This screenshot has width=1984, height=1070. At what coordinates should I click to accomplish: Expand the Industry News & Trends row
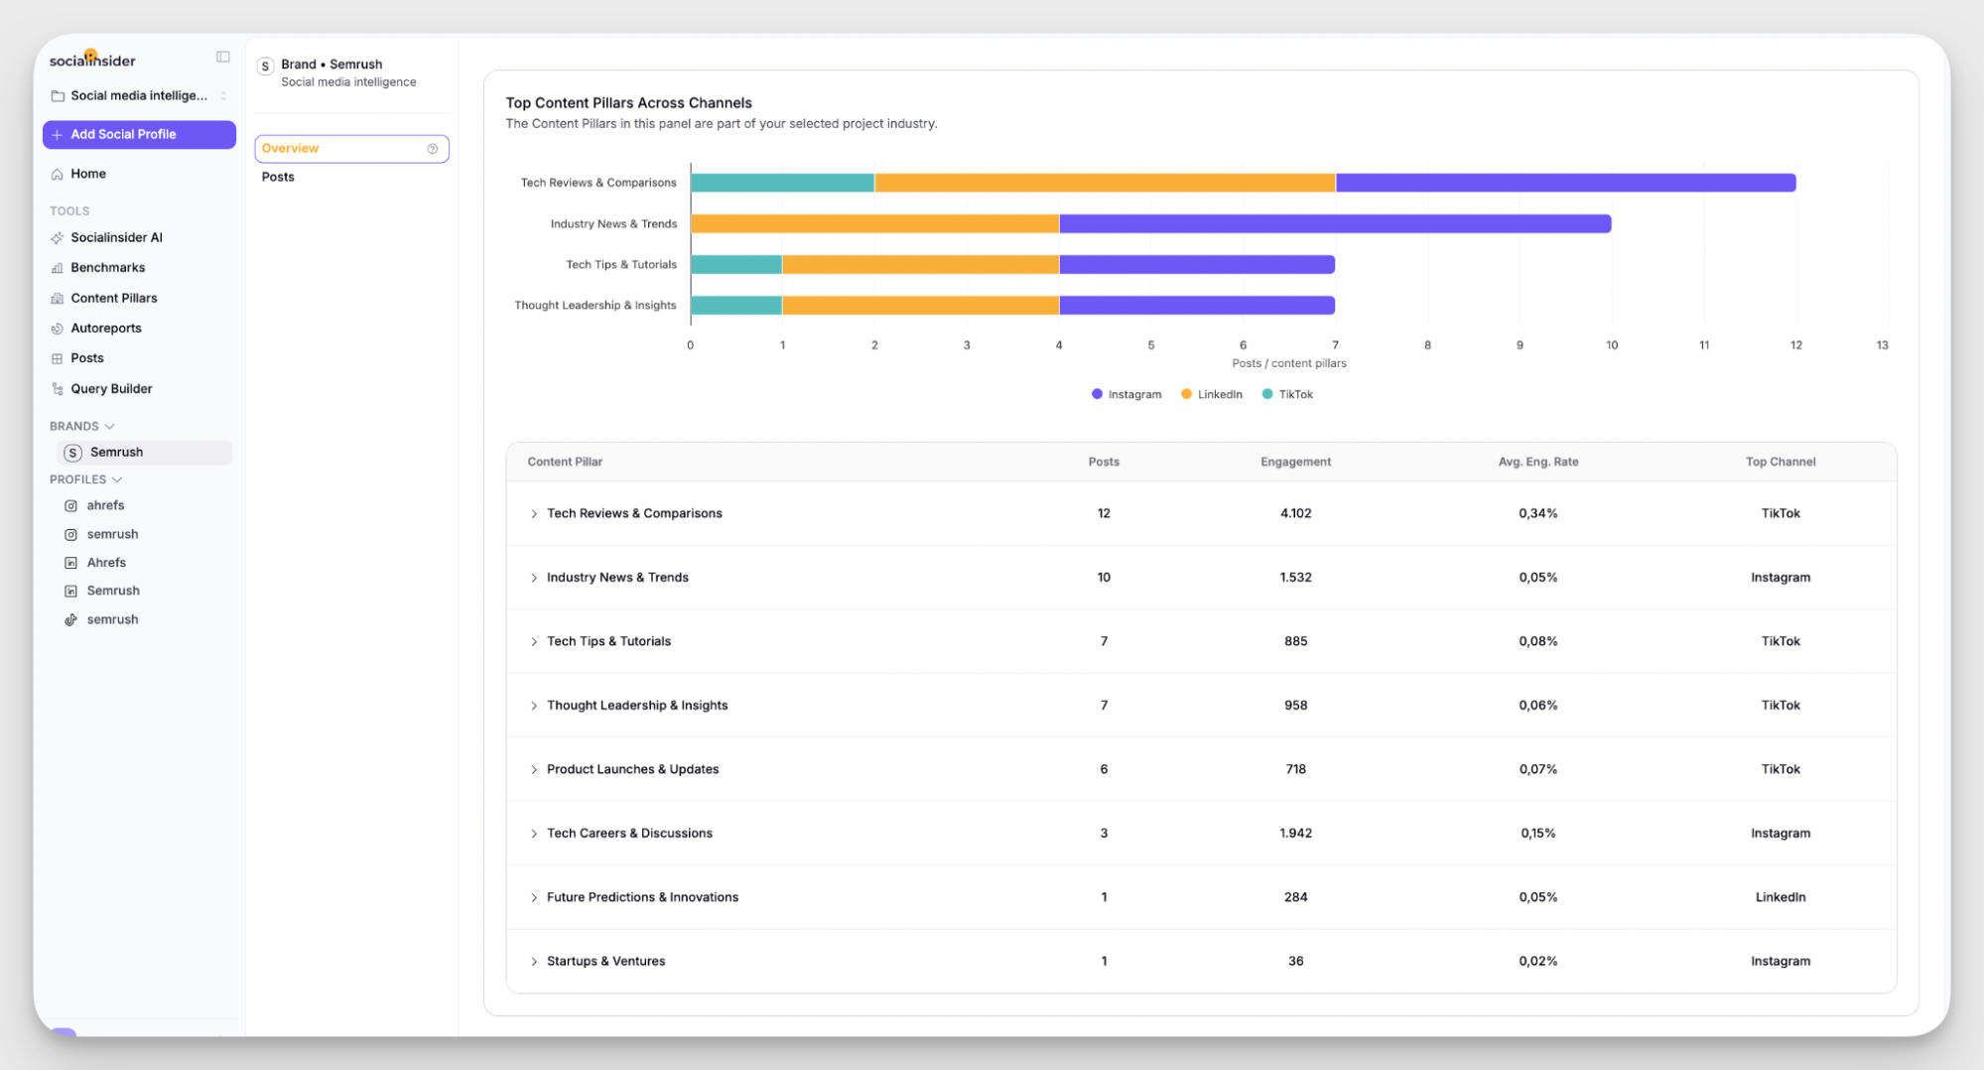click(534, 578)
